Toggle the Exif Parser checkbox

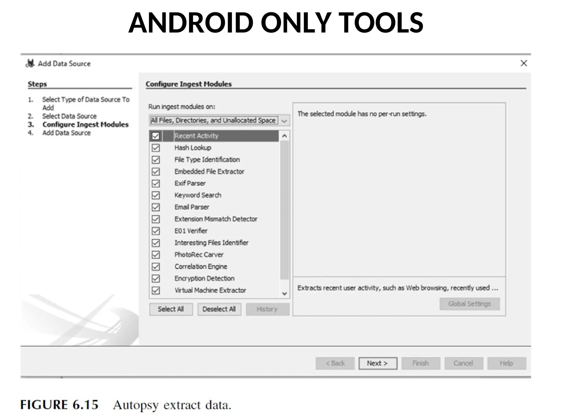(x=156, y=183)
